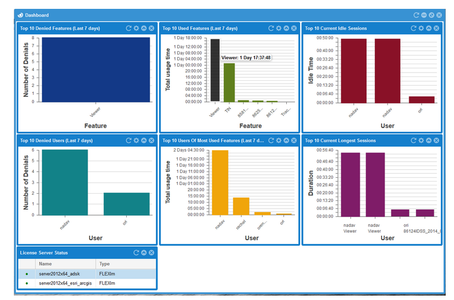Image resolution: width=454 pixels, height=300 pixels.
Task: Collapse the Top 10 Denied Features panel
Action: [144, 28]
